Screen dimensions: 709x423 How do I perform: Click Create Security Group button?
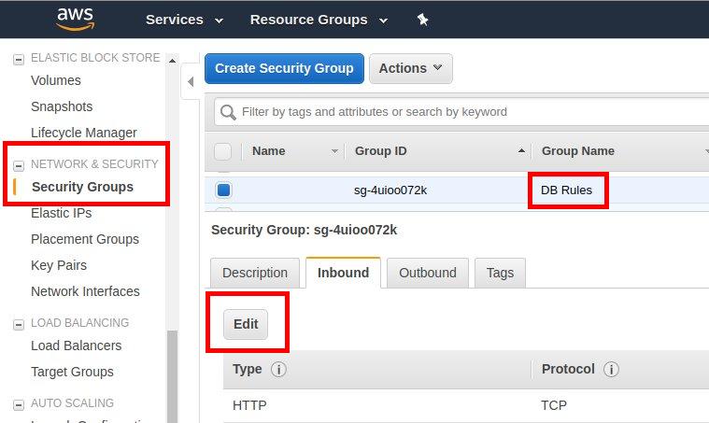click(x=284, y=68)
